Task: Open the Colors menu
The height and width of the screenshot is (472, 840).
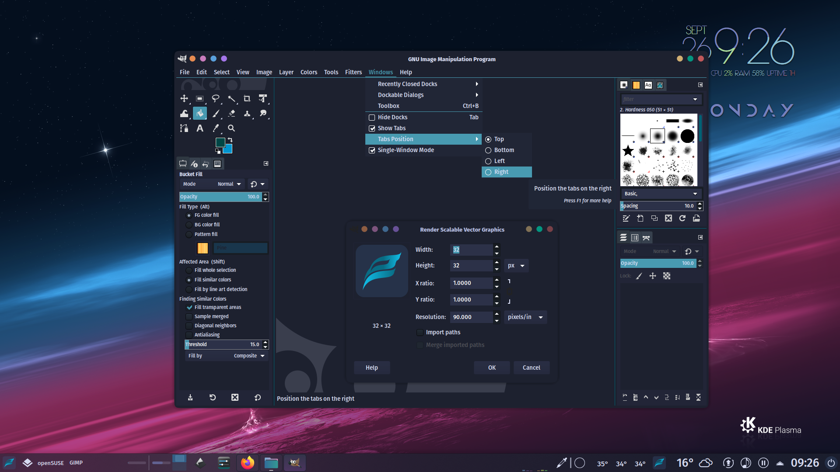Action: click(x=309, y=72)
